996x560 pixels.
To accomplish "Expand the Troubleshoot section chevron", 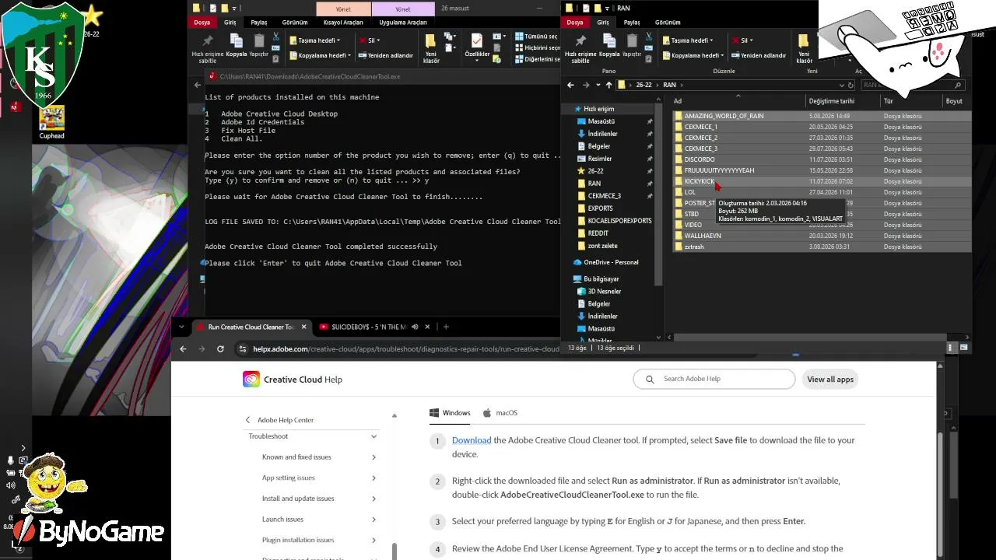I will [x=373, y=436].
